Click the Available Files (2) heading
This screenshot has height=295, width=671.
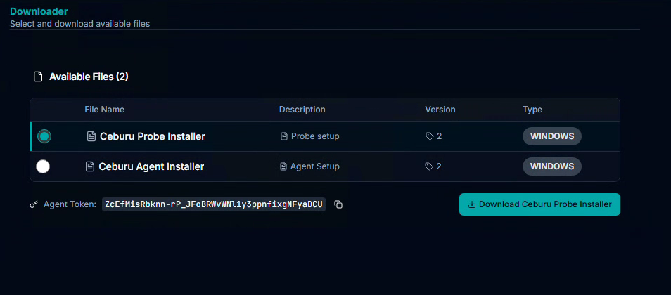click(89, 77)
